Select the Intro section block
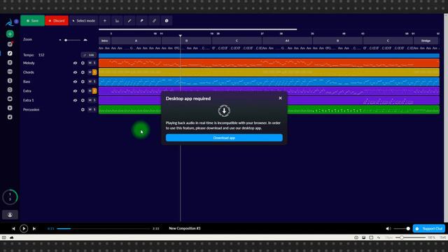Screen dimensions: 448x252 tap(104, 41)
